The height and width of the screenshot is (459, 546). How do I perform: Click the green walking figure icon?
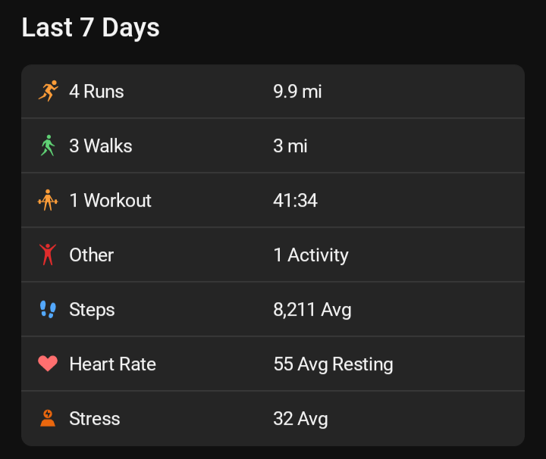click(x=48, y=146)
